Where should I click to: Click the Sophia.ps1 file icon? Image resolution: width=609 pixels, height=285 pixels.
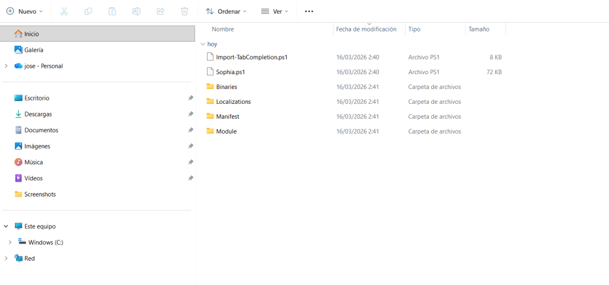tap(210, 72)
